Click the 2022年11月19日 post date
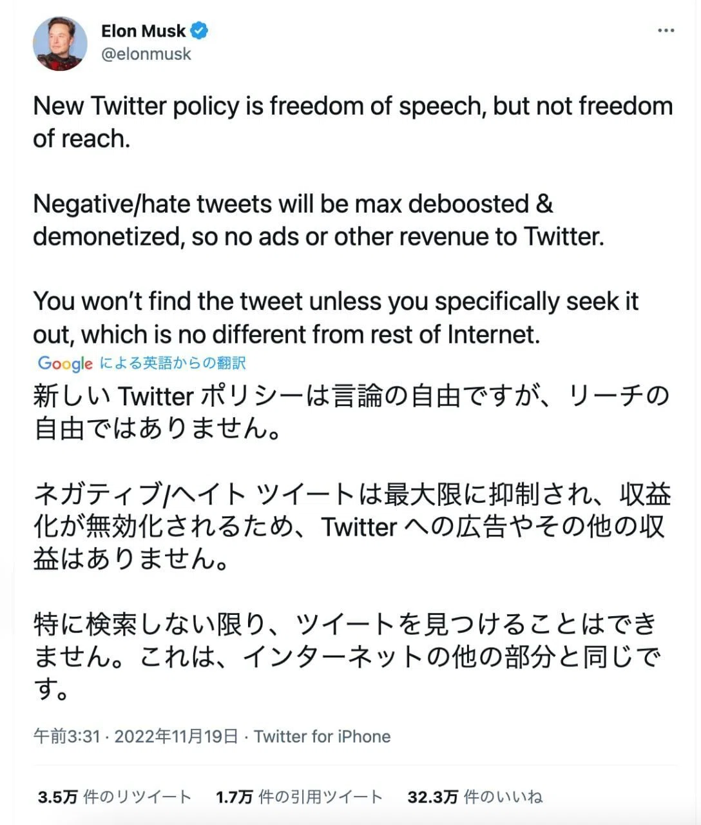The width and height of the screenshot is (701, 825). (x=177, y=736)
